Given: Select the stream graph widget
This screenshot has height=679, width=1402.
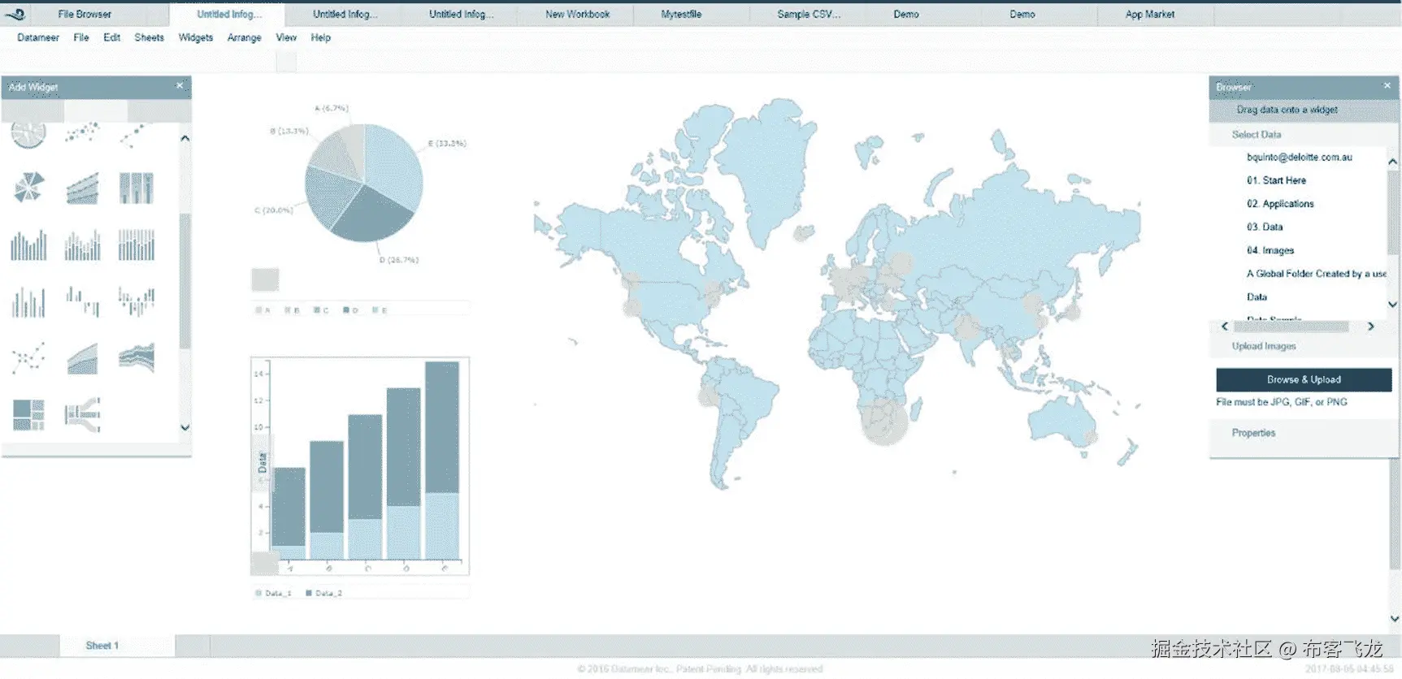Looking at the screenshot, I should pos(136,357).
